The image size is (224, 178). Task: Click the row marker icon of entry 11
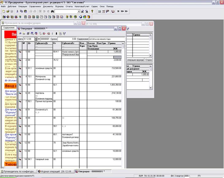tap(20, 134)
